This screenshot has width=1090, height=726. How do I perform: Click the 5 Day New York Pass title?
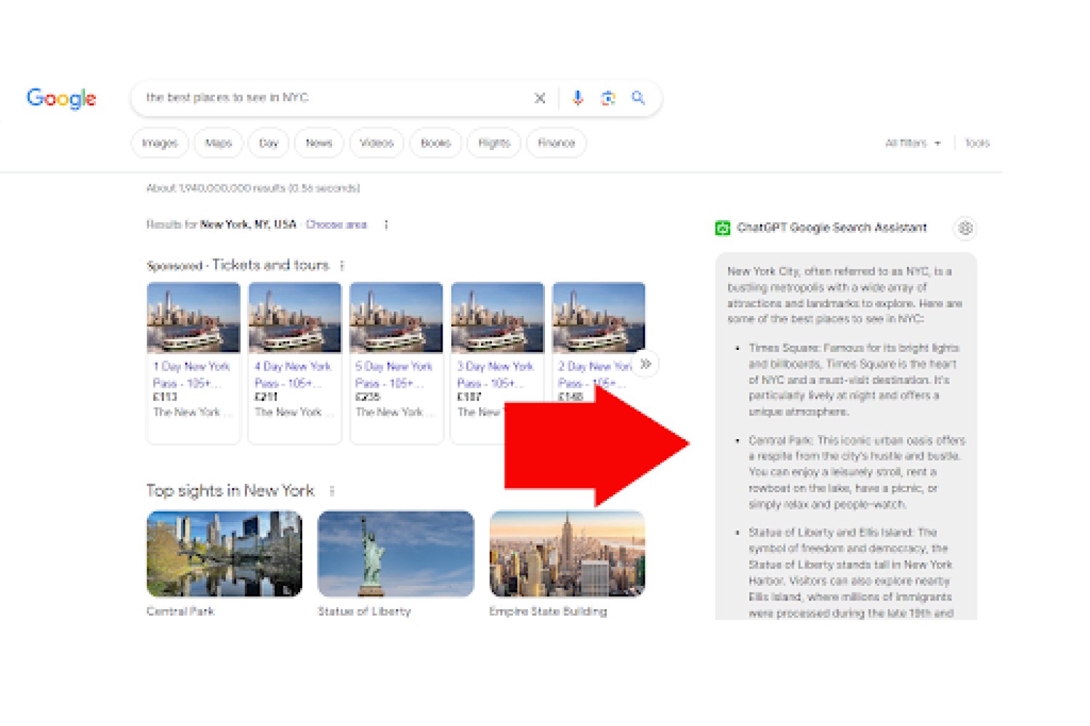coord(394,375)
